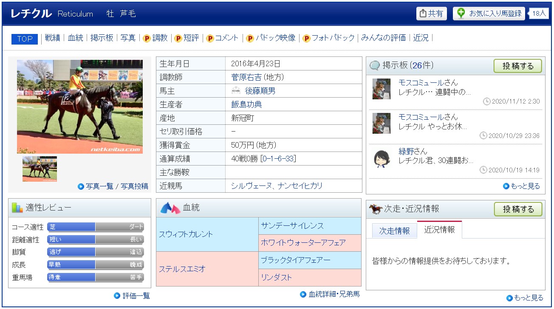Click premium P icon beside 調教
Image resolution: width=554 pixels, height=309 pixels.
[x=147, y=38]
